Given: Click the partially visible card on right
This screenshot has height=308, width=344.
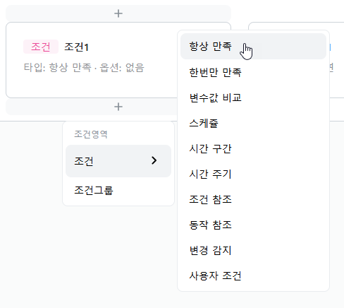Looking at the screenshot, I should 336,60.
